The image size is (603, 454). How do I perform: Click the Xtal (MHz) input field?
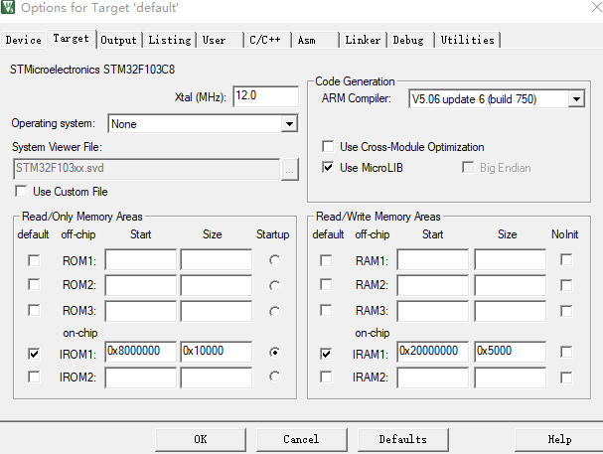(x=265, y=96)
